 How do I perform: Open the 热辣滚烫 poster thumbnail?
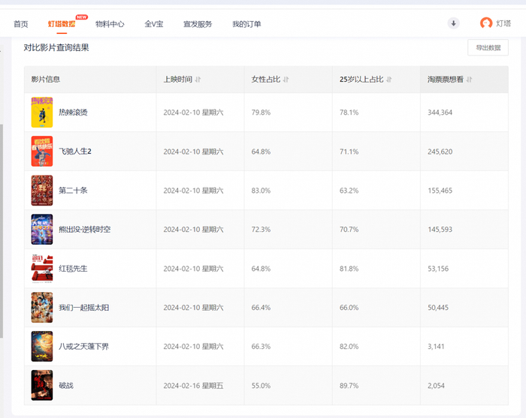tap(42, 113)
